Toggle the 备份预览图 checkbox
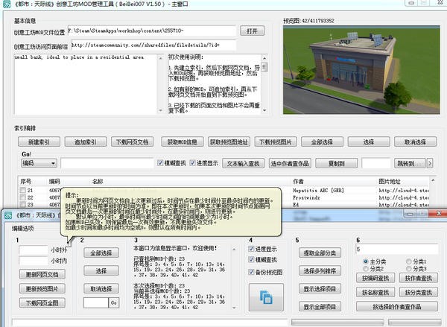 click(251, 272)
